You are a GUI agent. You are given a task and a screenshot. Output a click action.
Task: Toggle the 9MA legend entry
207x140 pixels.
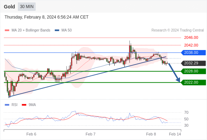click(x=29, y=105)
